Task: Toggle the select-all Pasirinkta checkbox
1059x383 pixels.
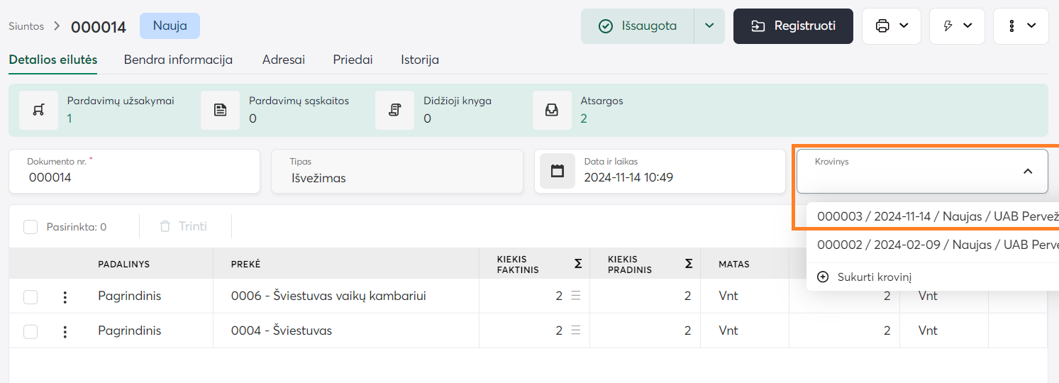Action: click(x=31, y=227)
